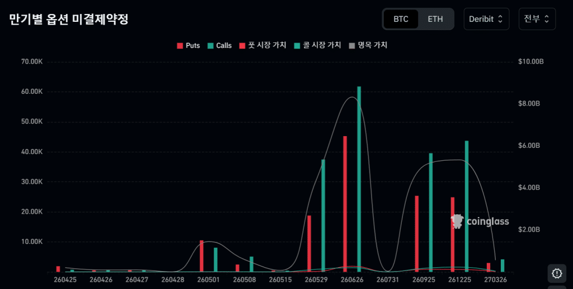Switch to the BTC tab

[x=401, y=19]
